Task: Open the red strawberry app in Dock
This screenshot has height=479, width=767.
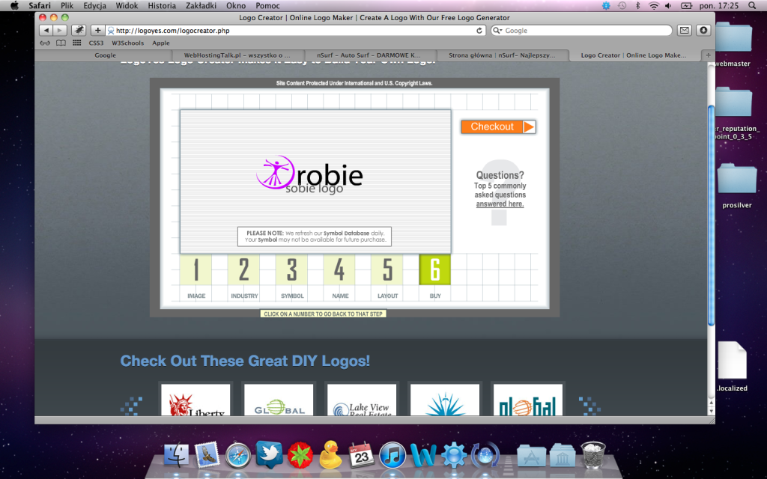Action: (300, 455)
